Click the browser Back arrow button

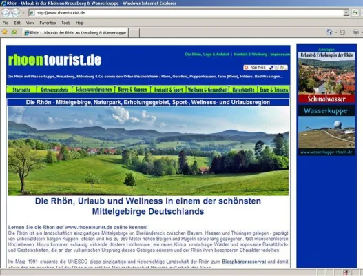(6, 12)
